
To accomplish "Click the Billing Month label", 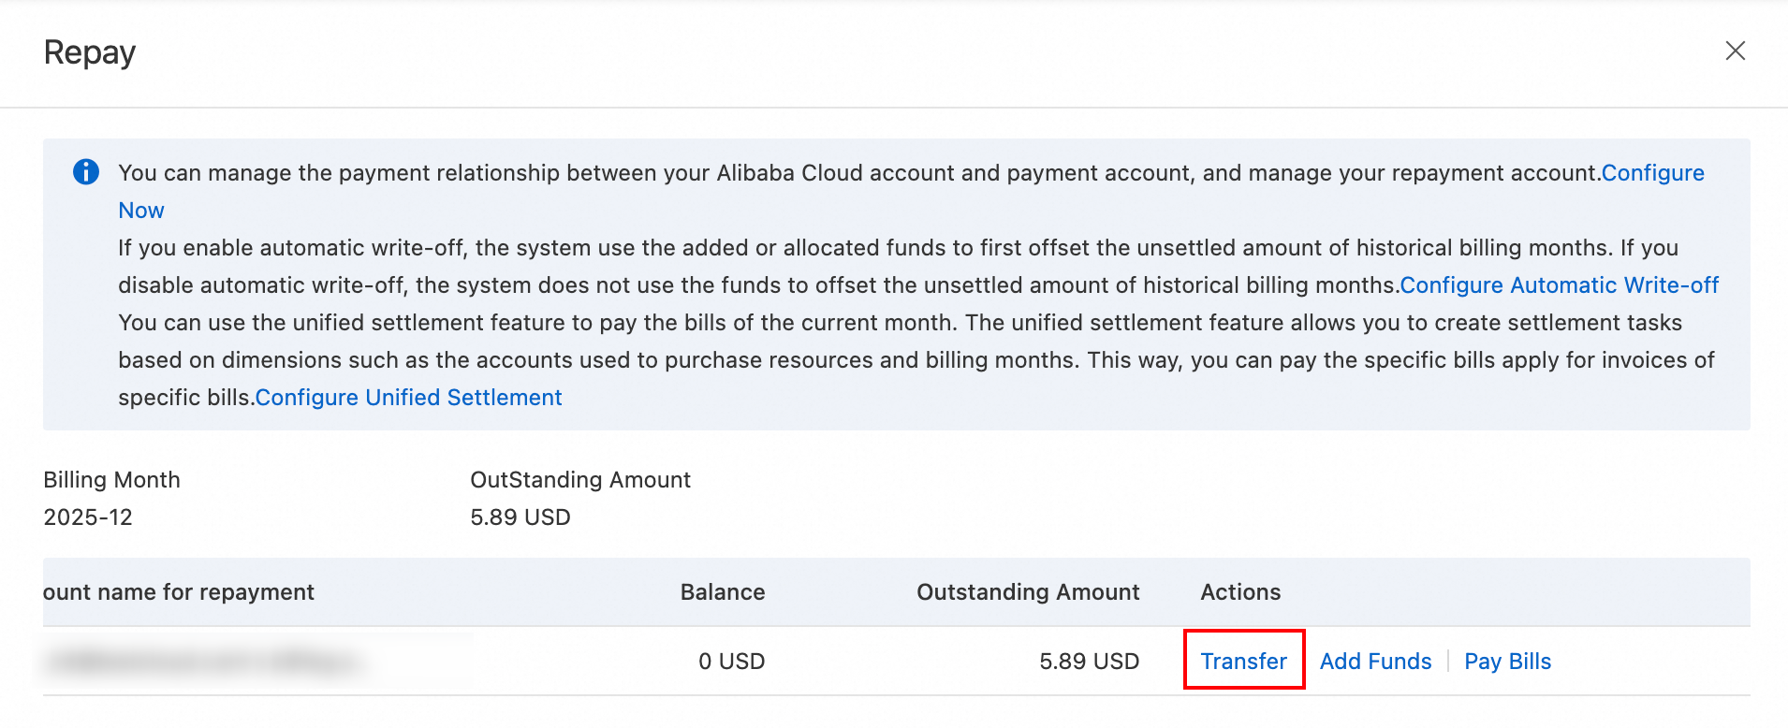I will (111, 480).
